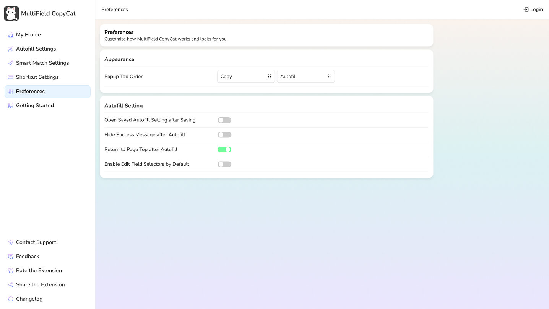Enable Open Saved Autofill Setting after Saving
Viewport: 549px width, 309px height.
pos(224,120)
